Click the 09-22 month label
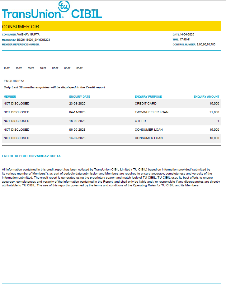 click(x=31, y=68)
